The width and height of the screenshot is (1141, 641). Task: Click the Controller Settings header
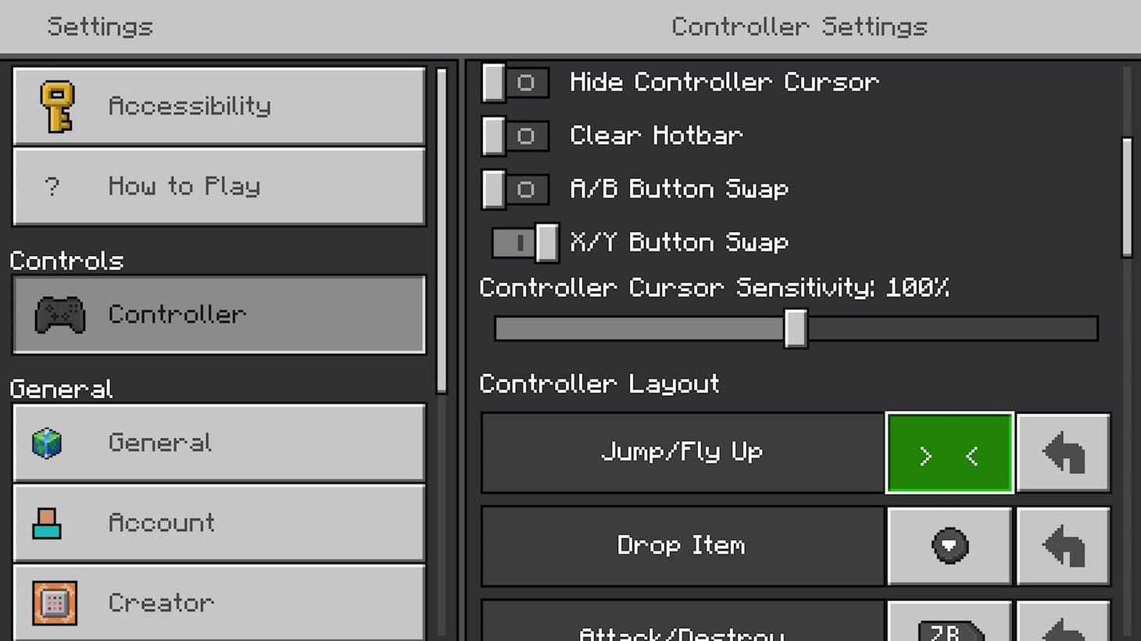(799, 27)
